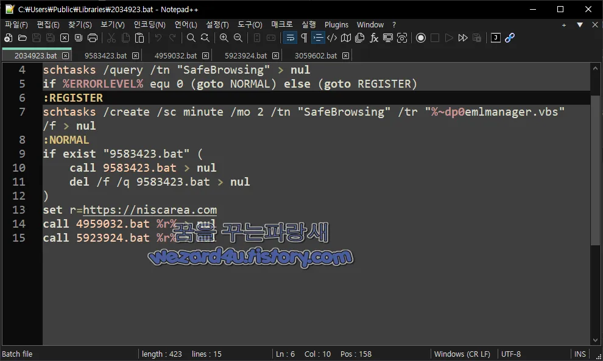603x361 pixels.
Task: Toggle Word wrap toolbar button
Action: pos(290,38)
